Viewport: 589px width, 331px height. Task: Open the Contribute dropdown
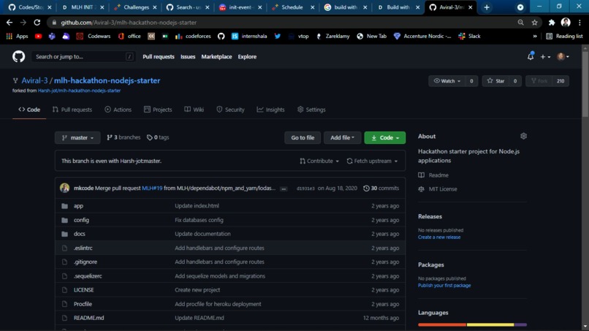click(319, 161)
